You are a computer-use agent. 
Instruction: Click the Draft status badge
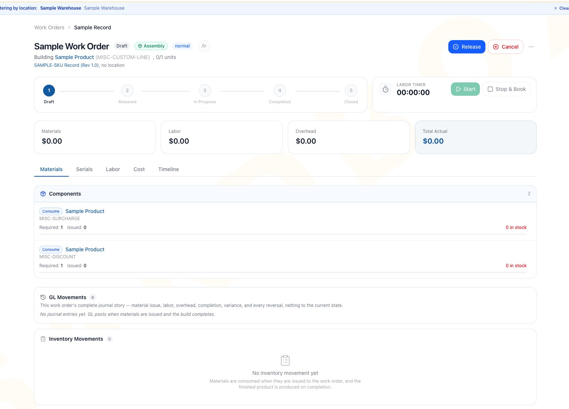point(122,46)
